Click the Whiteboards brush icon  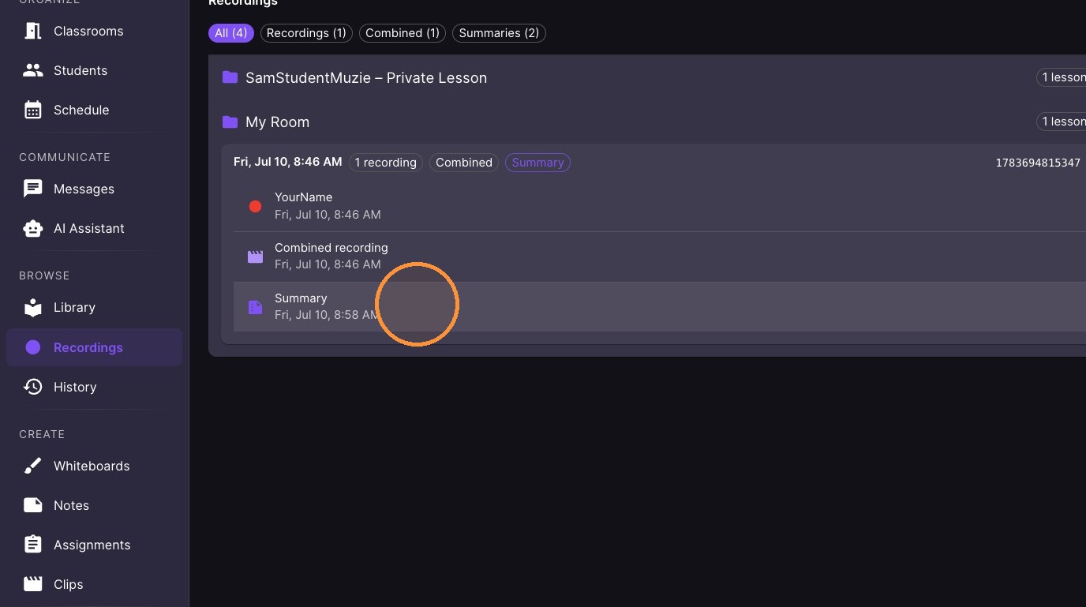32,466
